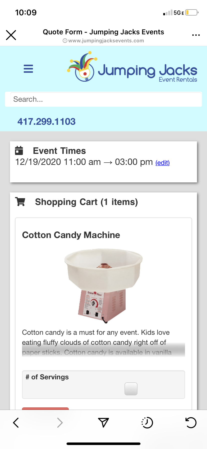Viewport: 207px width, 449px height.
Task: Open the Cotton Candy Machine product title
Action: click(x=71, y=235)
